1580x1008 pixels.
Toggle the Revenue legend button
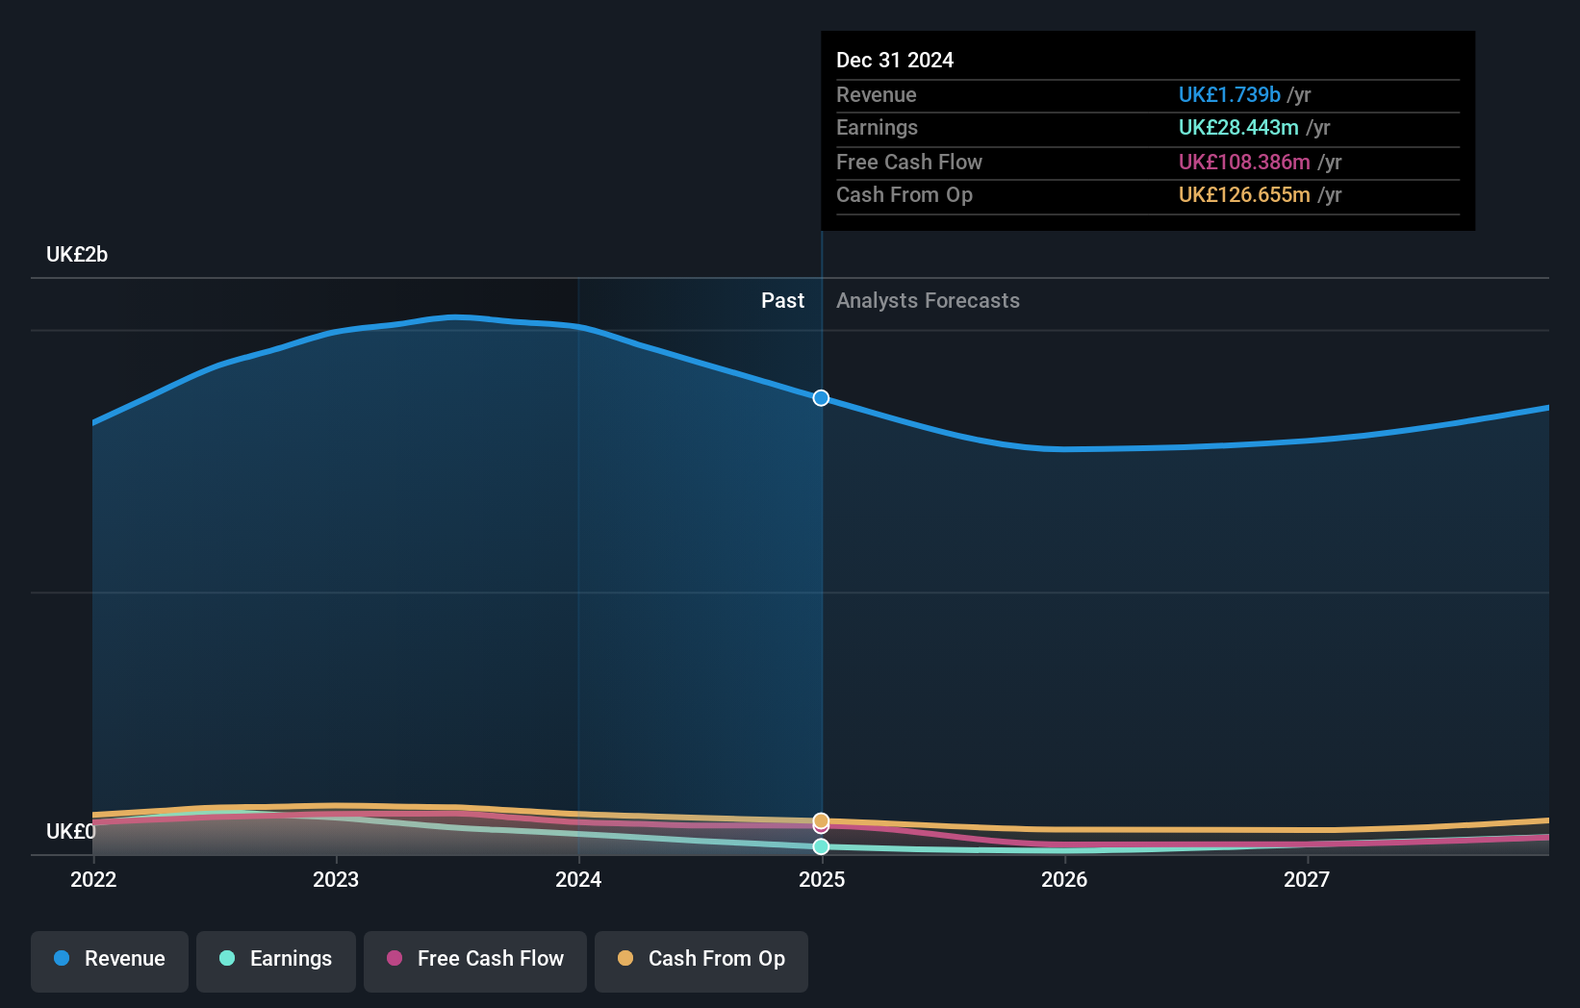tap(110, 961)
